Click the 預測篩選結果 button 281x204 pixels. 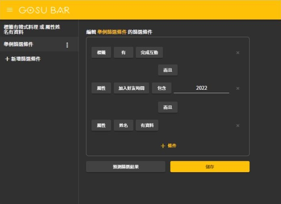click(x=126, y=167)
